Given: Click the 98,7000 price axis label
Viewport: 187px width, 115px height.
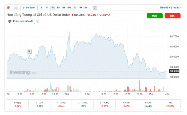Looking at the screenshot, I should pyautogui.click(x=174, y=36).
